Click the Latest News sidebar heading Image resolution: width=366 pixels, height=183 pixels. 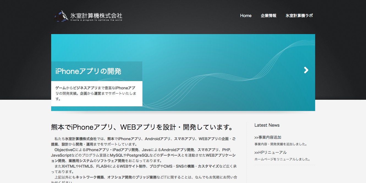click(267, 125)
